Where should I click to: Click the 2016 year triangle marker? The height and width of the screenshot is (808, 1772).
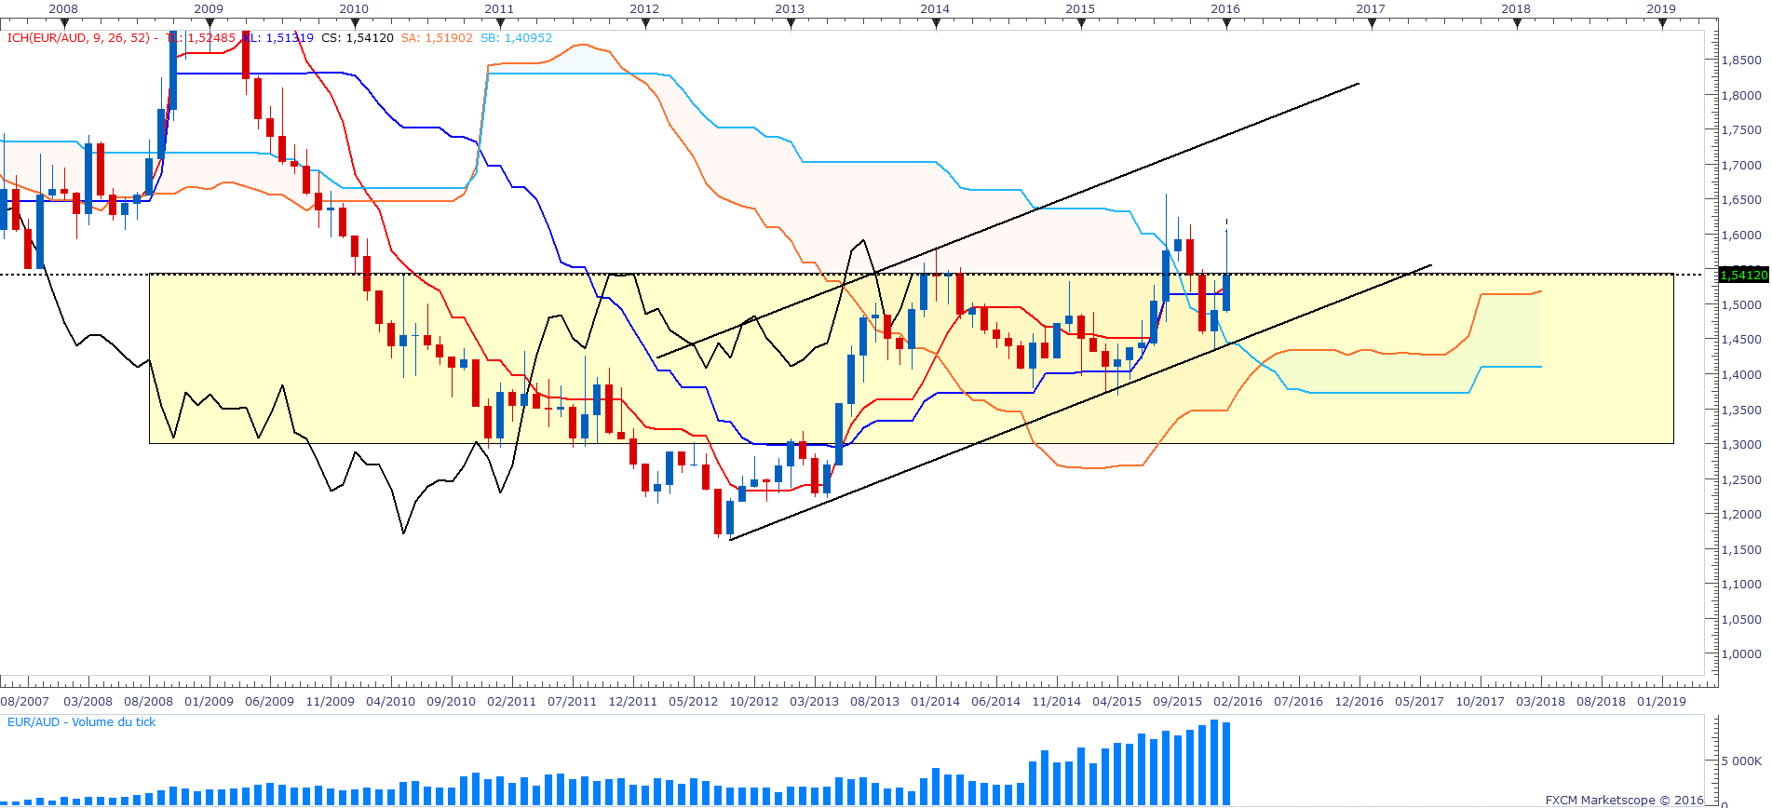point(1226,24)
